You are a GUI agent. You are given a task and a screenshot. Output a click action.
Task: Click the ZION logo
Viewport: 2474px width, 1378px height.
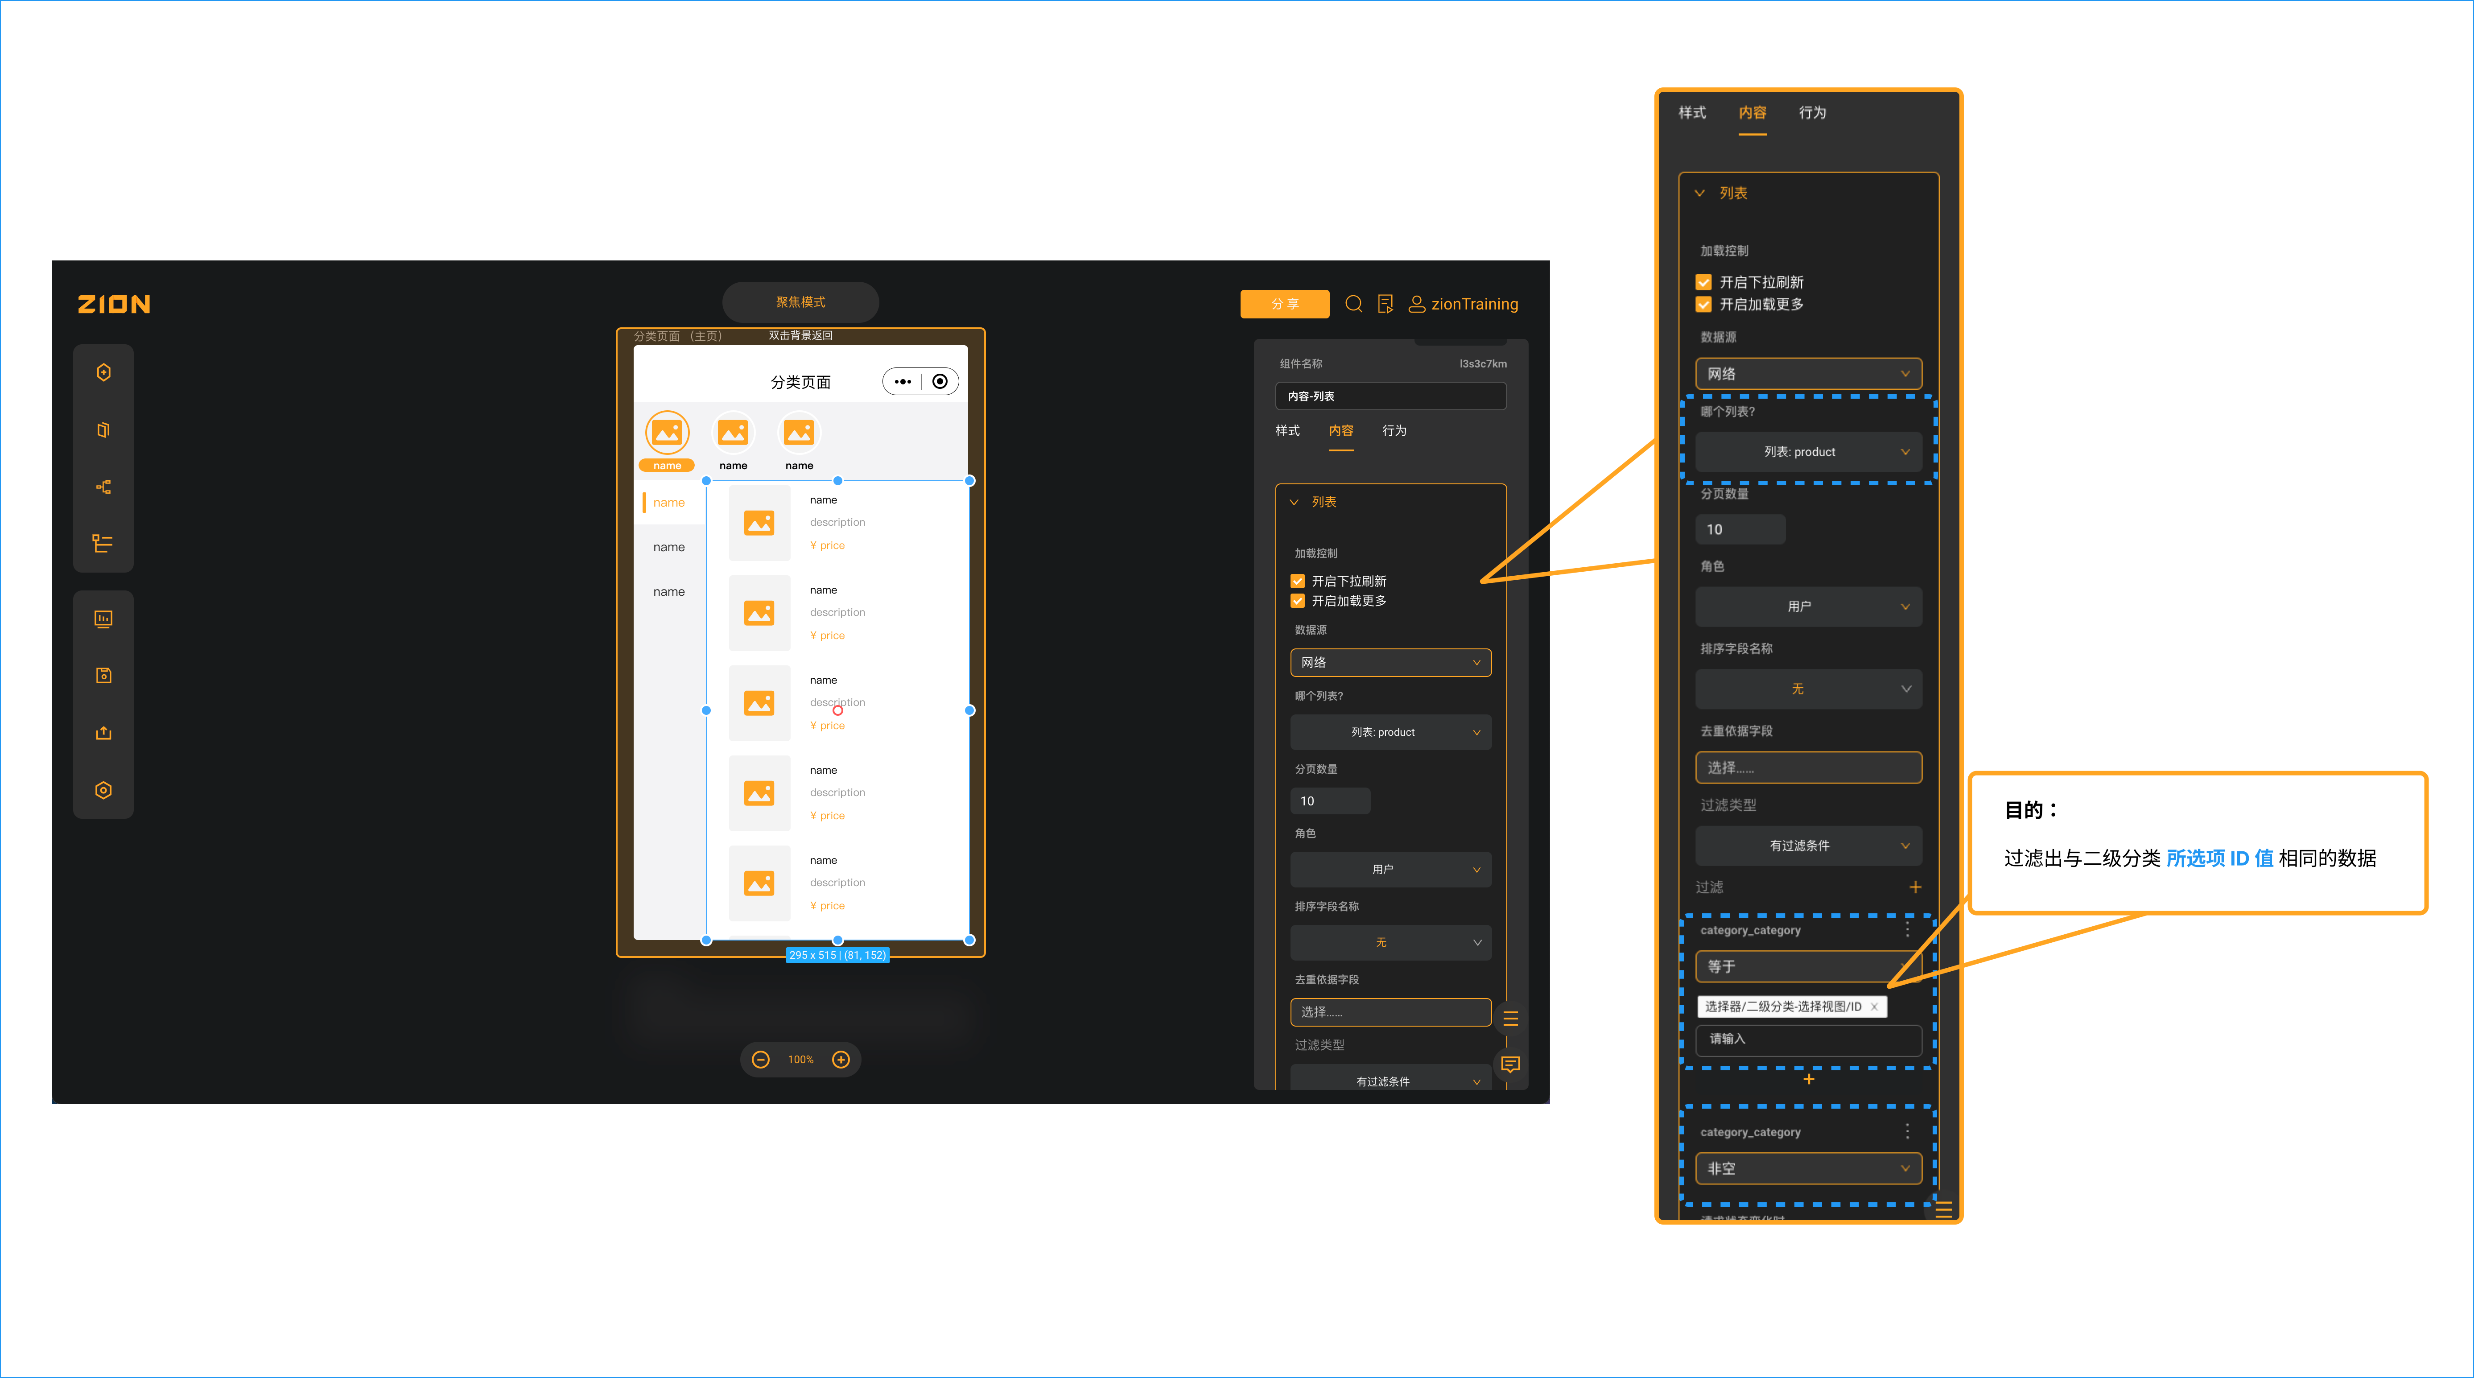[x=113, y=305]
